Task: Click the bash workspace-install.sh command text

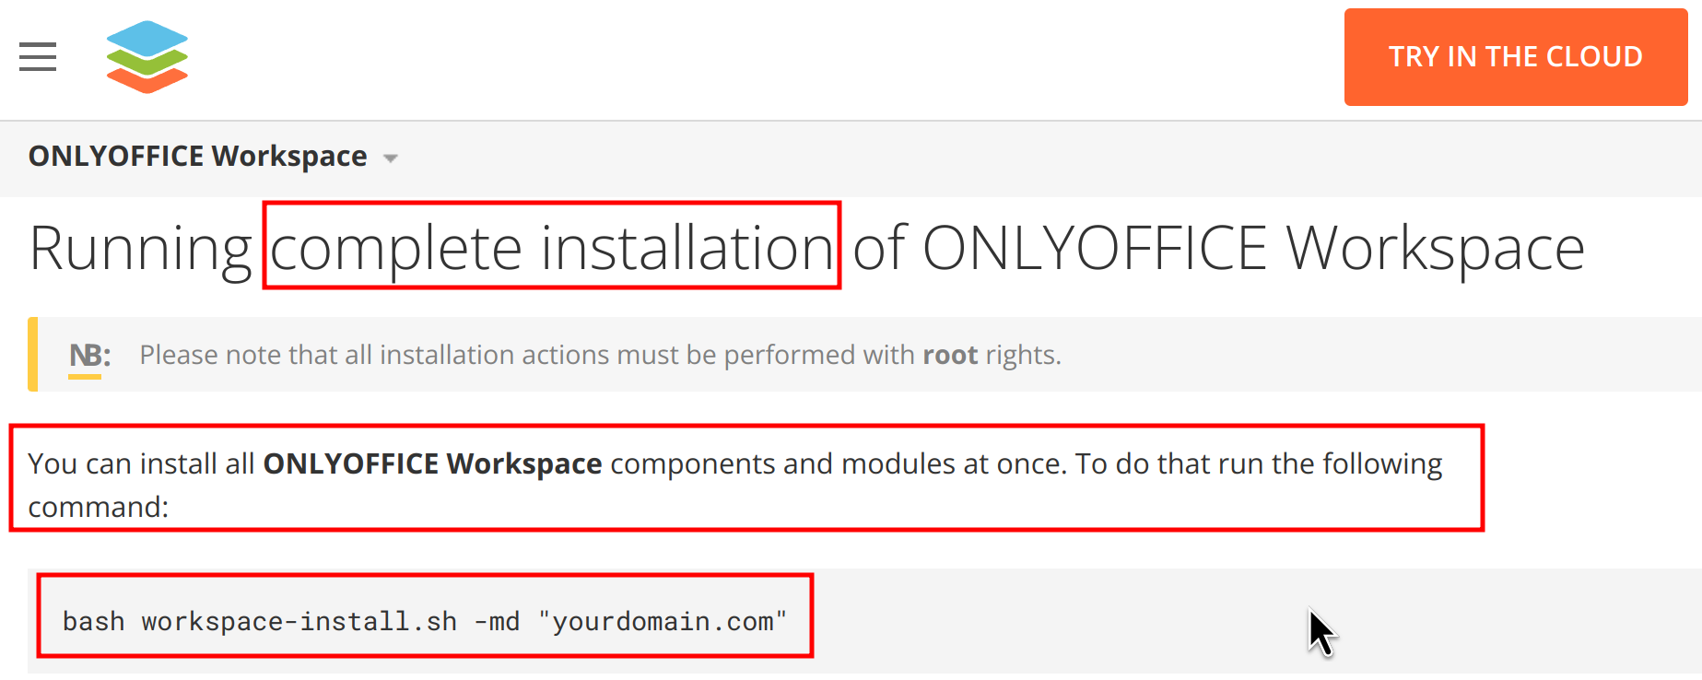Action: point(259,621)
